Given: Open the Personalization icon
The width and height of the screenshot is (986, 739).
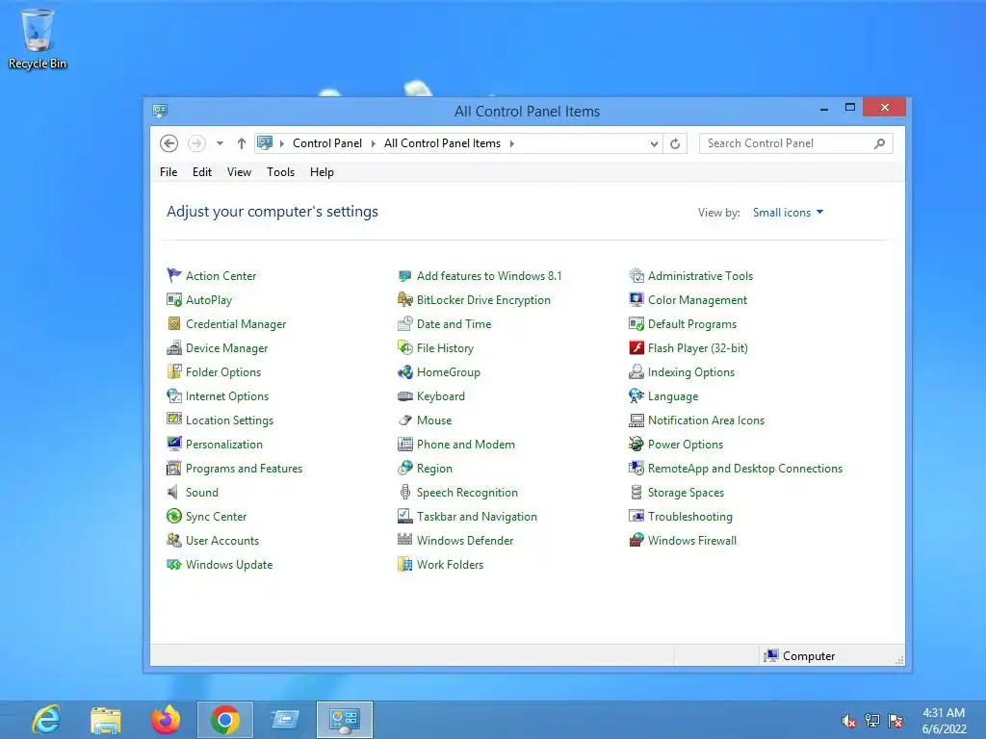Looking at the screenshot, I should [173, 444].
